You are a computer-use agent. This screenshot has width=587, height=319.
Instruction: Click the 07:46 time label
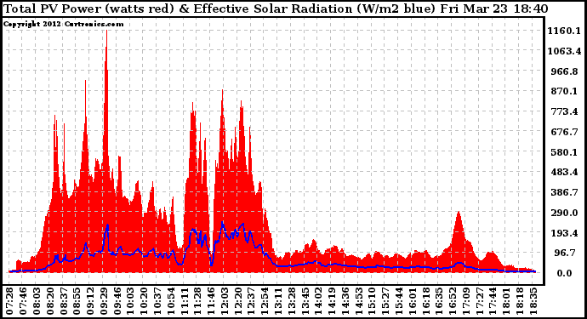(22, 301)
